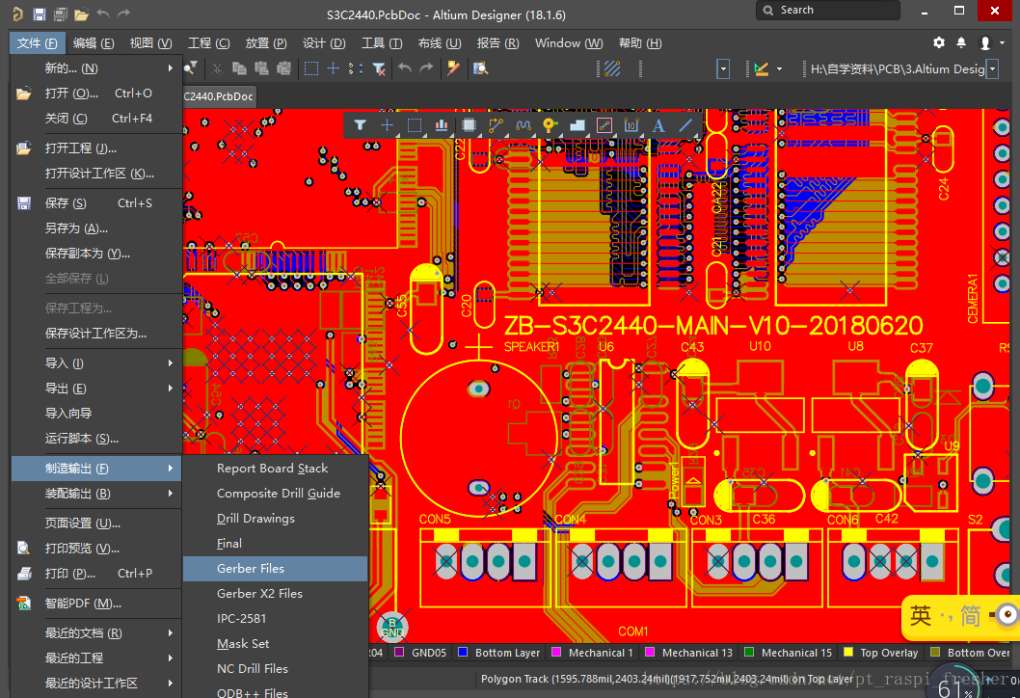
Task: Select NC Drill Files entry
Action: click(275, 669)
